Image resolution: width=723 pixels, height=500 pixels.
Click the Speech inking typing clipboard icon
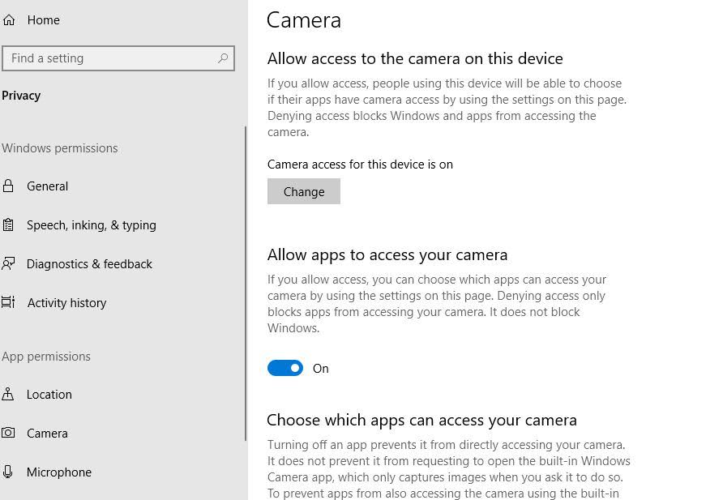point(8,225)
